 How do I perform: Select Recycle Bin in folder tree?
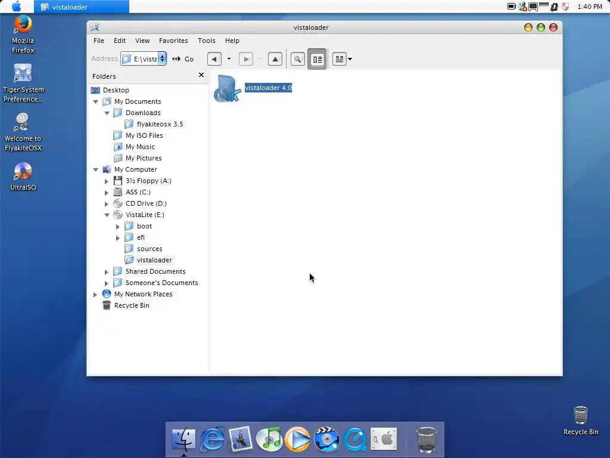point(132,306)
